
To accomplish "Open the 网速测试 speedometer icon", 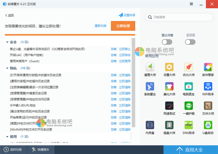I will [x=169, y=106].
